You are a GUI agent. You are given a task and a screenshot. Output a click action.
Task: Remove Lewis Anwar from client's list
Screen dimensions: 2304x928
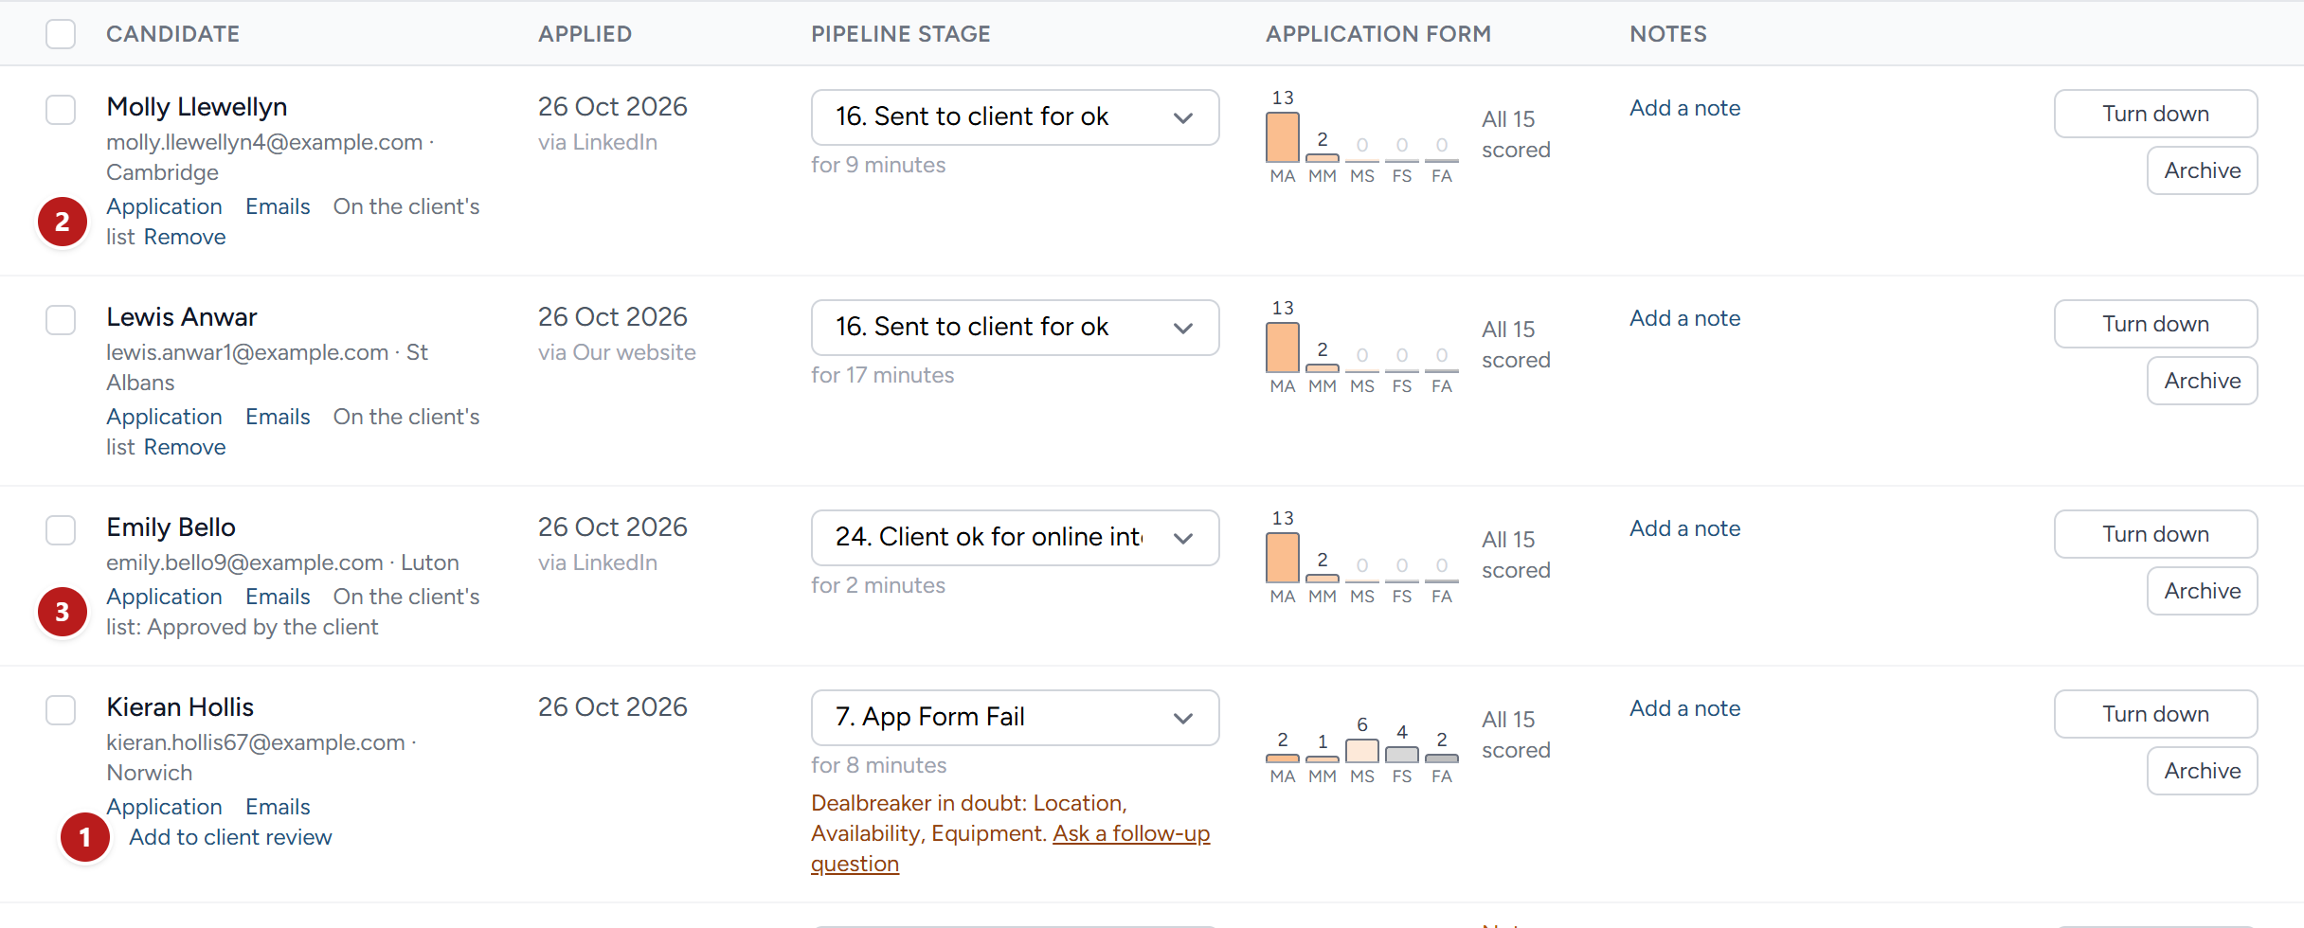pyautogui.click(x=185, y=447)
